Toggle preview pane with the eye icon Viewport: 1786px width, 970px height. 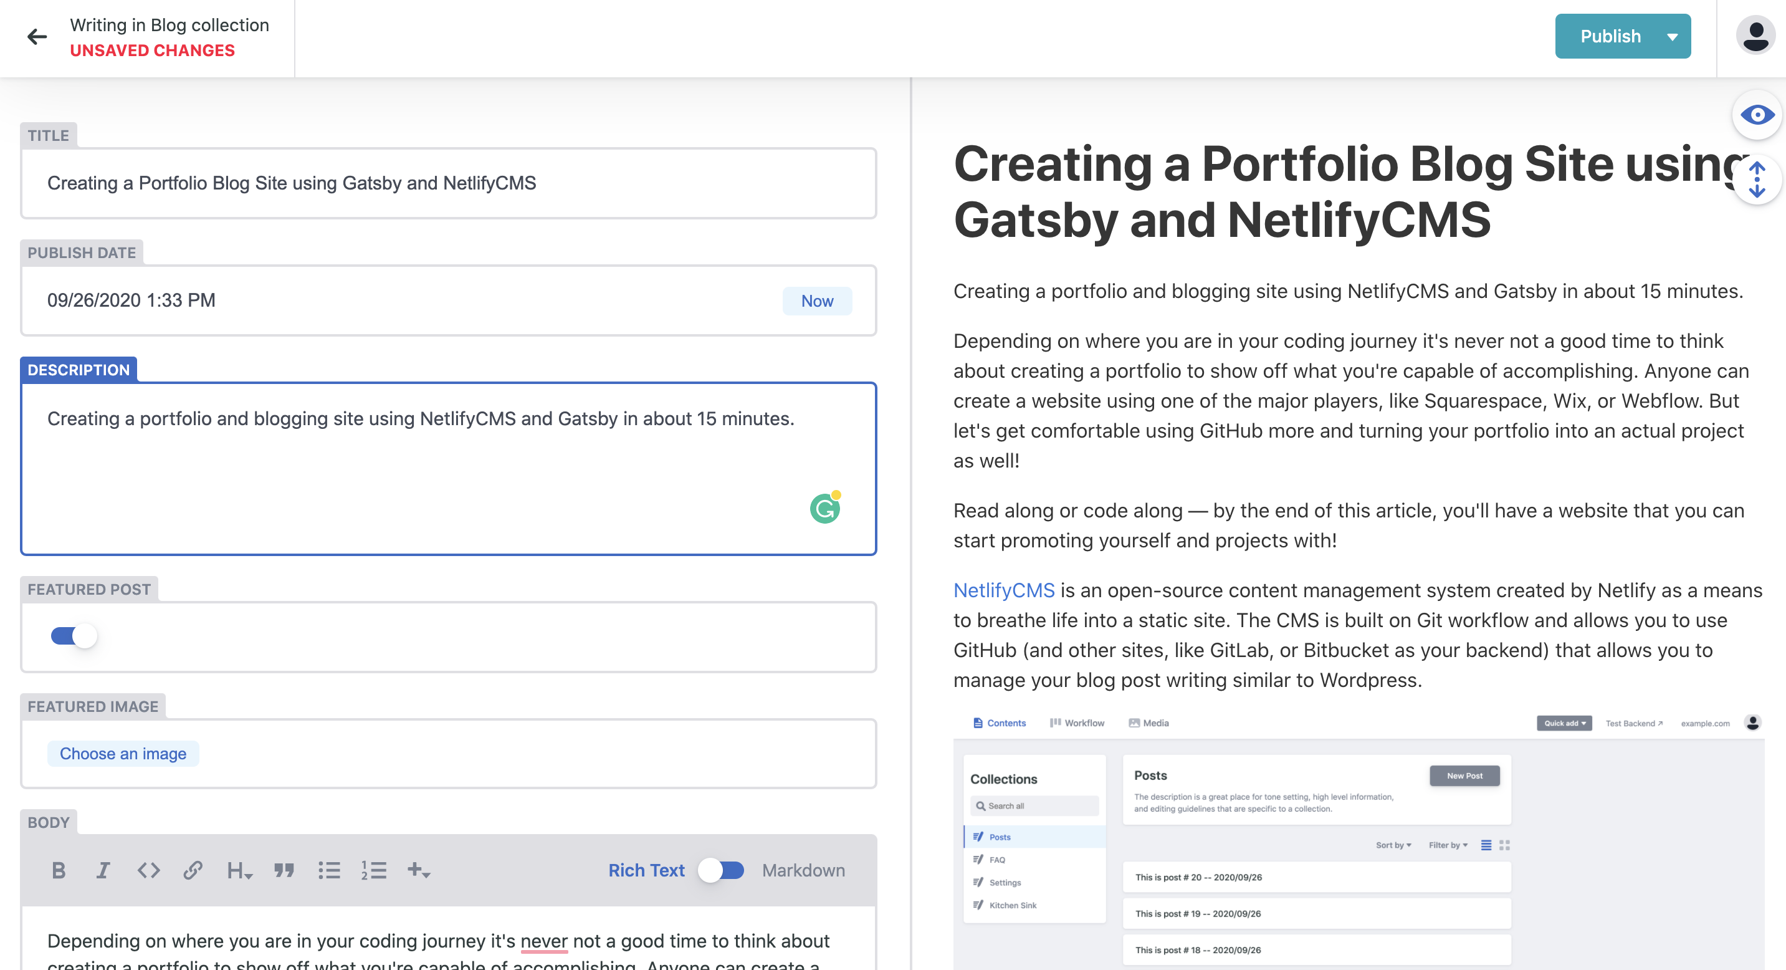pyautogui.click(x=1756, y=115)
